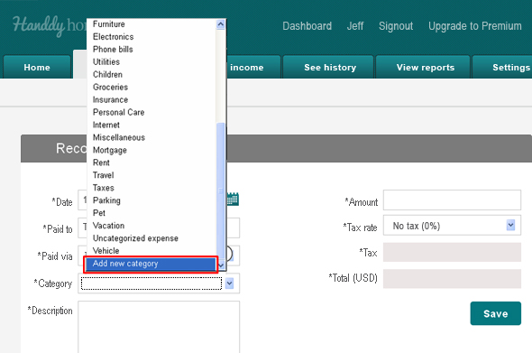The height and width of the screenshot is (353, 532).
Task: Open the calendar date picker icon
Action: [x=233, y=200]
